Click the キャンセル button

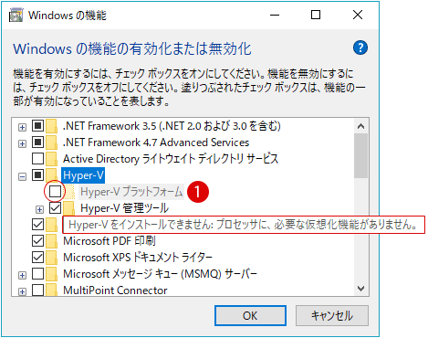[332, 316]
